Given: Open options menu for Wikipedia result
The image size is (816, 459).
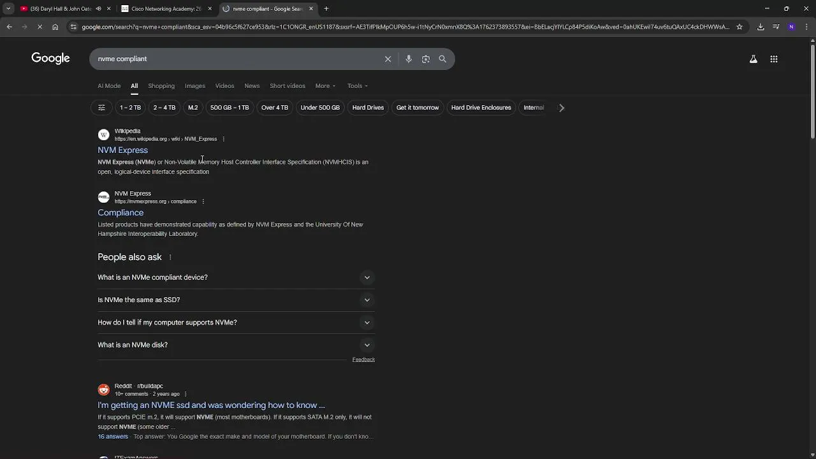Looking at the screenshot, I should click(223, 139).
